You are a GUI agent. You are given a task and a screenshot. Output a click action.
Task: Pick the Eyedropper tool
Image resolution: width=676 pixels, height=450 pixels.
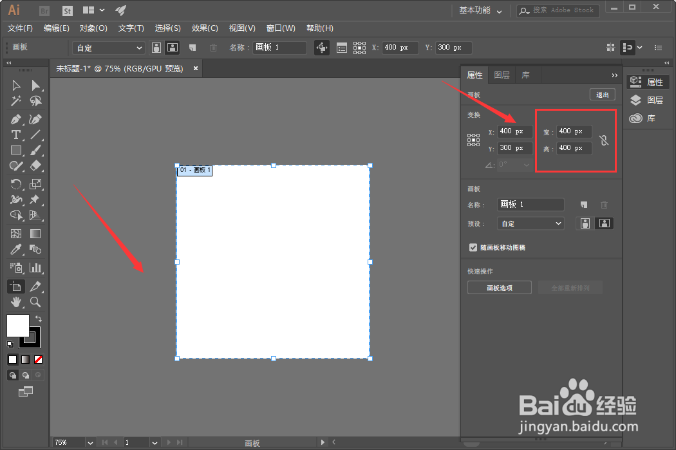pyautogui.click(x=16, y=249)
